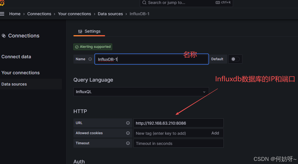298x164 pixels.
Task: Click Add button for allowed cookies
Action: click(215, 133)
